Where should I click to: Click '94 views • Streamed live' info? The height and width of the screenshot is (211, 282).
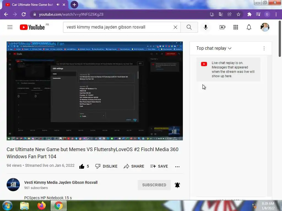tap(40, 165)
